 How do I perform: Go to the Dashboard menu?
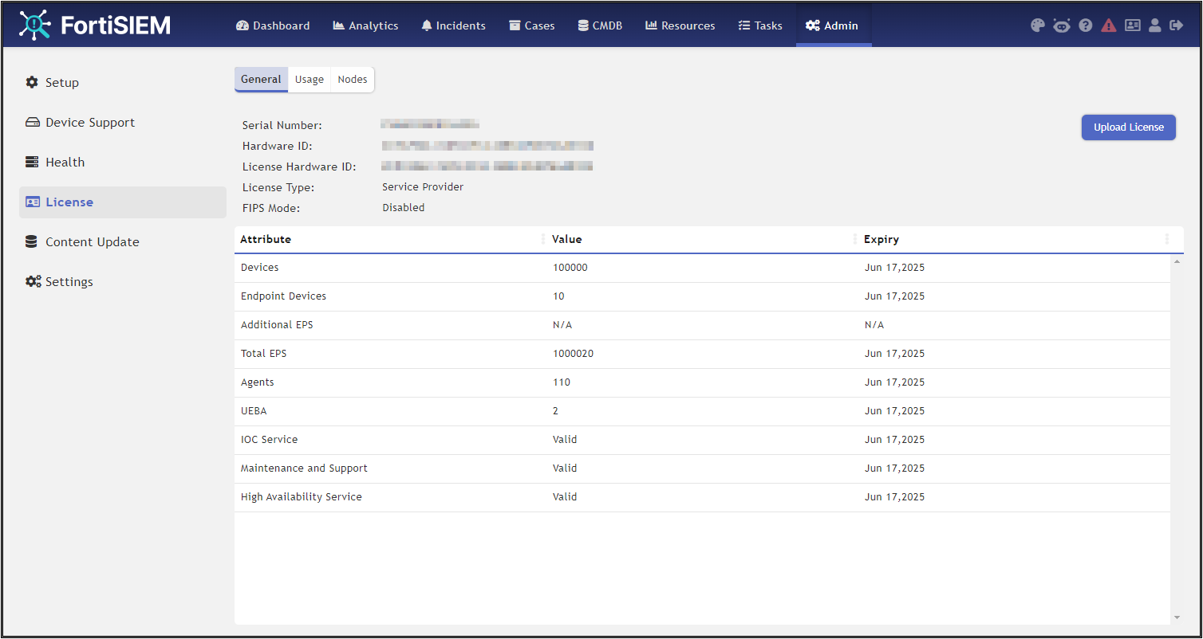click(x=273, y=25)
